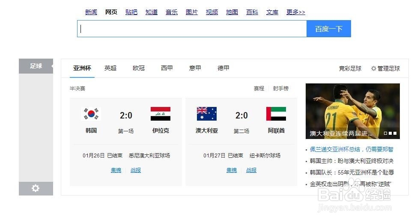The width and height of the screenshot is (414, 222).
Task: Switch to the 亚洲杯 tab
Action: [x=82, y=68]
